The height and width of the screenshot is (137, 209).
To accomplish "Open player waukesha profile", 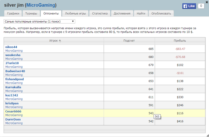I will point(13,55).
